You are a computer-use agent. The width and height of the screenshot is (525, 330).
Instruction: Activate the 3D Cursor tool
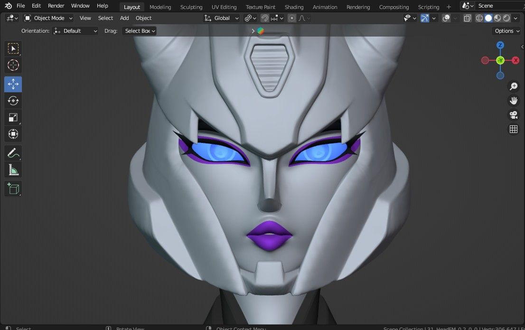pos(13,65)
